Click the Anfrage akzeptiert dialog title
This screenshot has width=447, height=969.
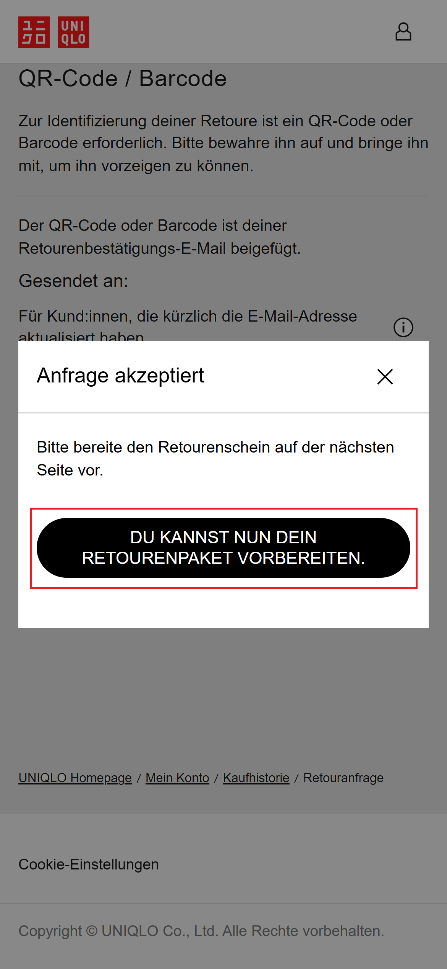pos(120,376)
